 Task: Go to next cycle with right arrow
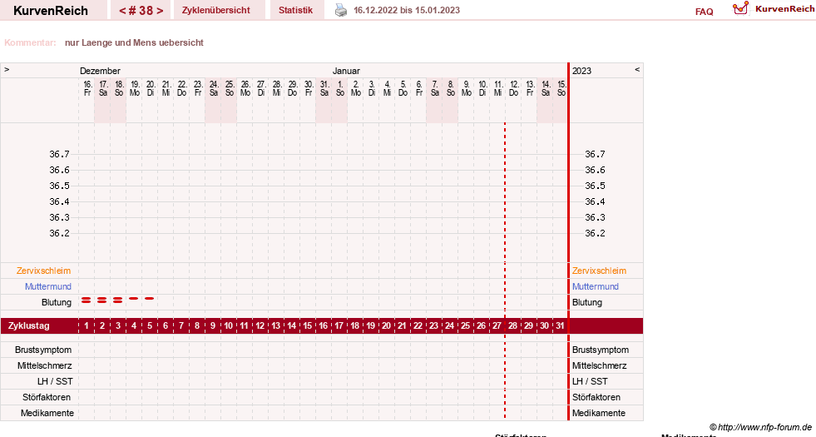click(160, 11)
